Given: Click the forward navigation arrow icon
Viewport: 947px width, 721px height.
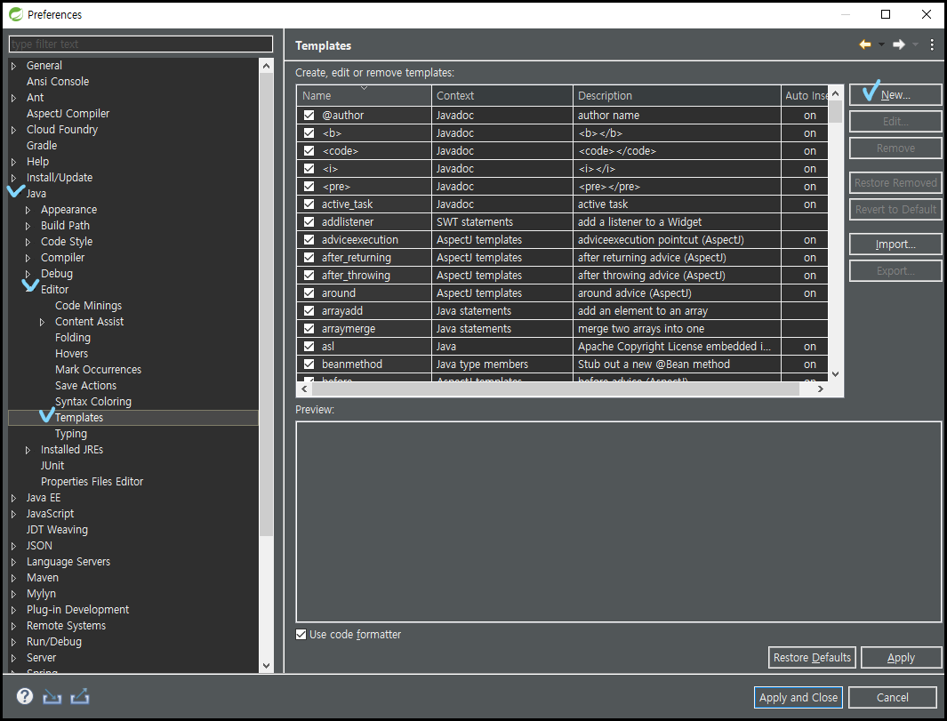Looking at the screenshot, I should (x=899, y=44).
